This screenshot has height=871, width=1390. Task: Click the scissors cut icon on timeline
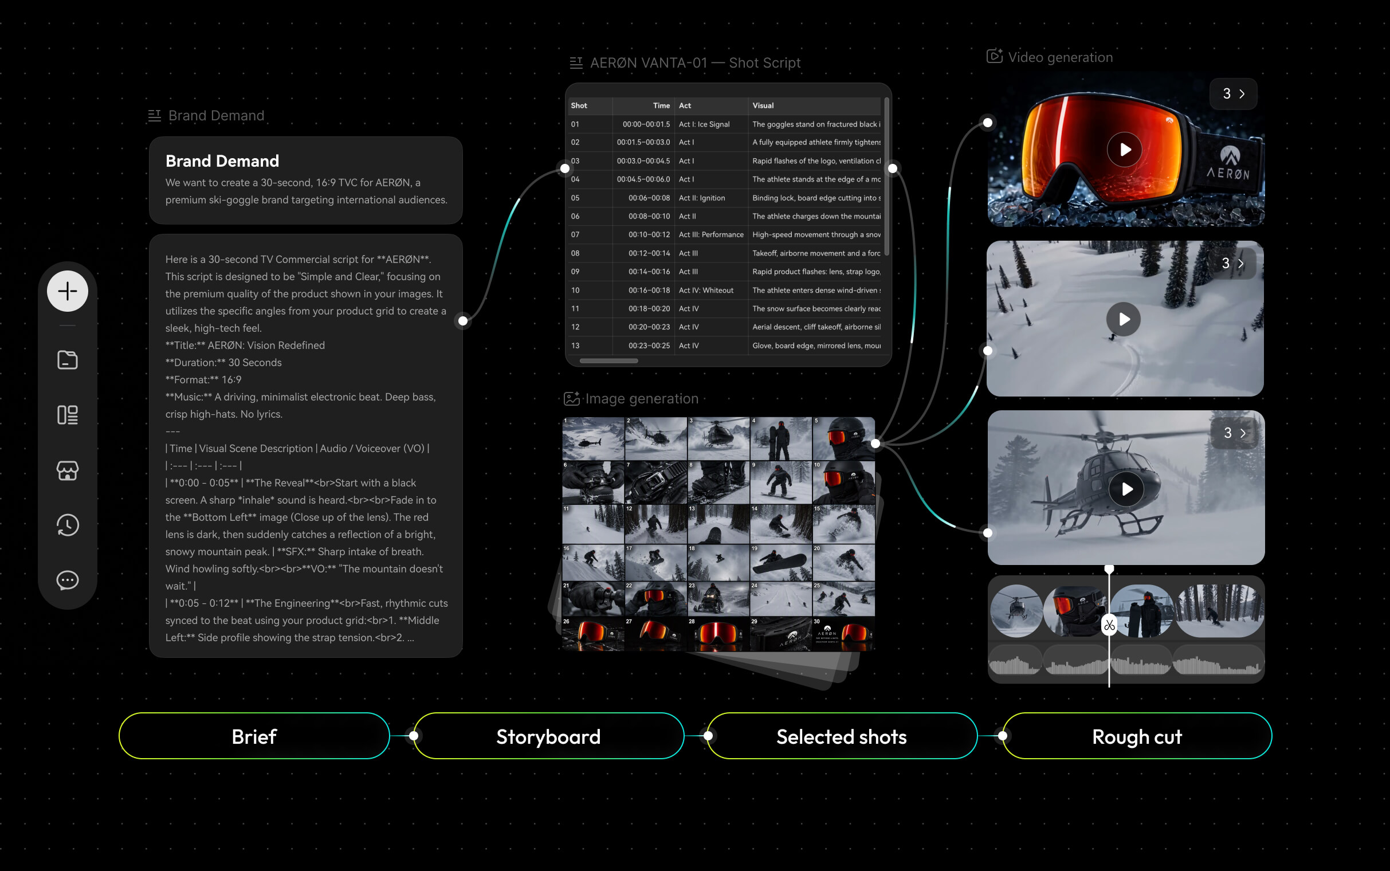point(1109,625)
